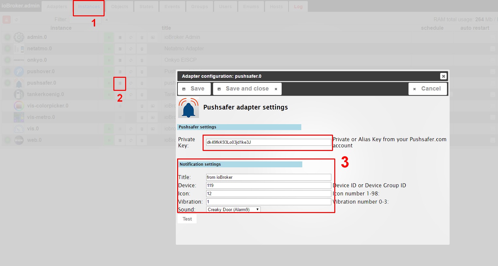Click the pushsafer.0 instance name

tap(41, 83)
